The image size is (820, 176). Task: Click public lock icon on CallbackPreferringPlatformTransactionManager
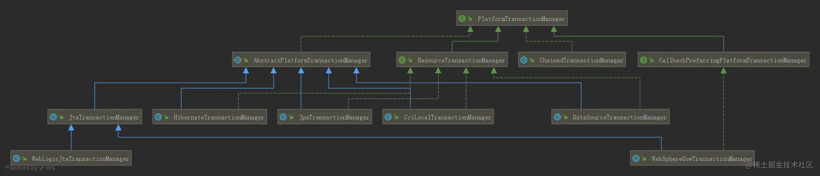(651, 60)
